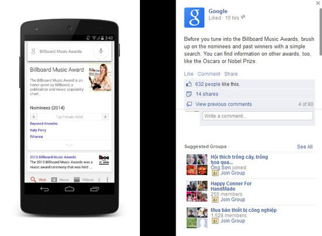Click the Like link under the post
This screenshot has height=236, width=322.
coord(189,74)
